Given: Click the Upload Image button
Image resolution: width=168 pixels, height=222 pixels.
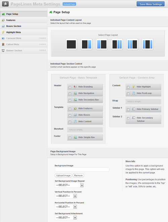Looking at the screenshot, I should click(x=64, y=176).
